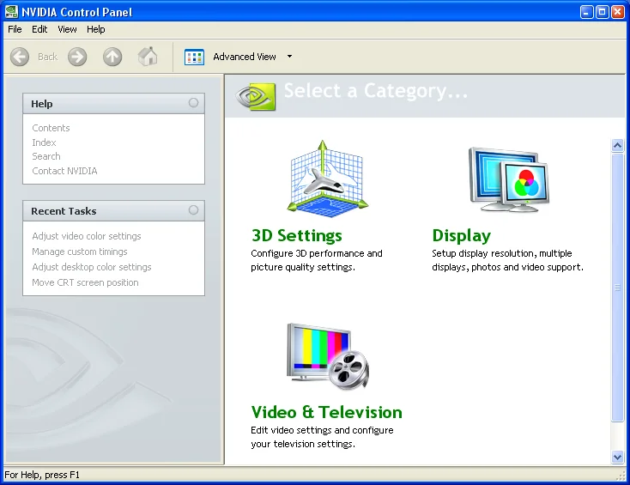This screenshot has height=485, width=630.
Task: Click the scrollbar down arrow
Action: point(617,457)
